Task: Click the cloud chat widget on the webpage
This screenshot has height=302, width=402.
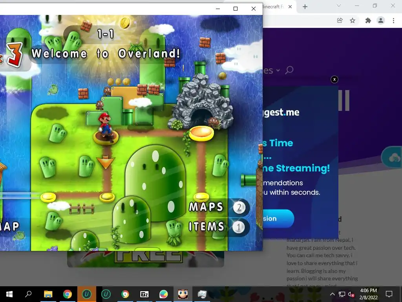Action: pos(392,157)
